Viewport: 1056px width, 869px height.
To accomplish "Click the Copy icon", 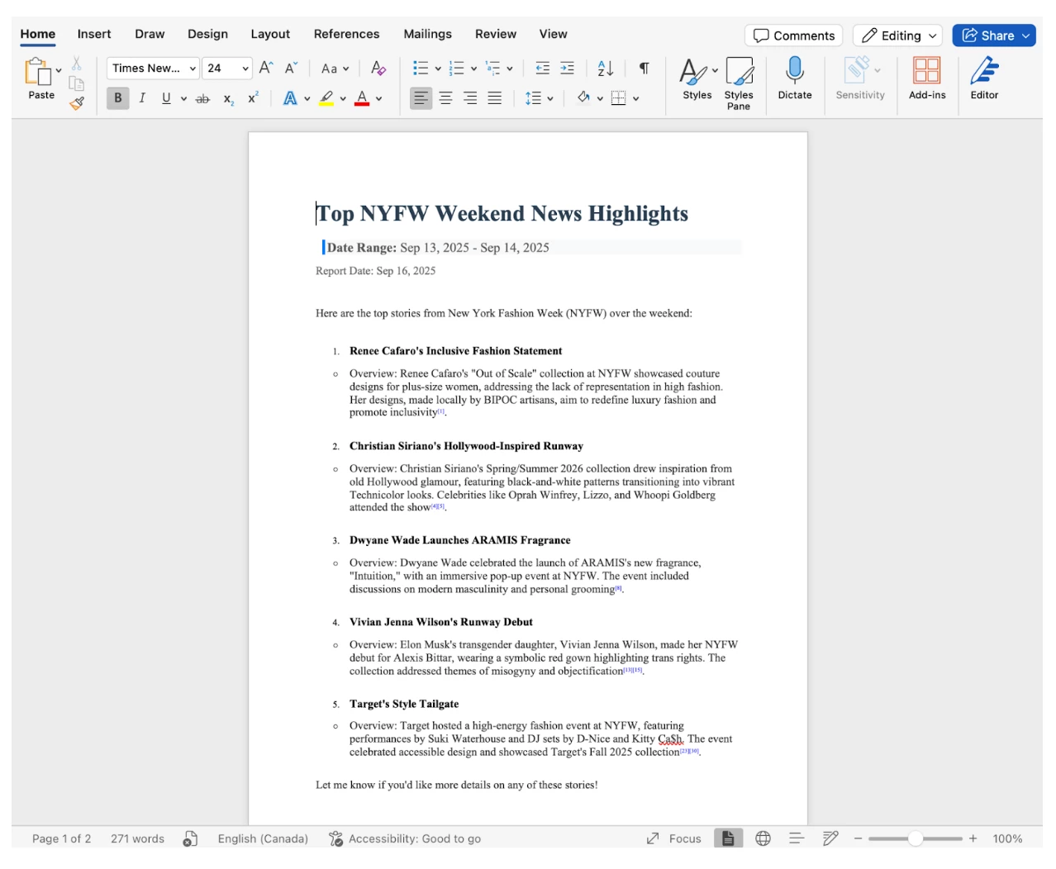I will tap(76, 83).
